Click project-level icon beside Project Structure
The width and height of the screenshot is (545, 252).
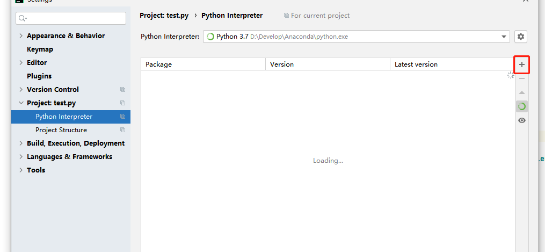(123, 130)
